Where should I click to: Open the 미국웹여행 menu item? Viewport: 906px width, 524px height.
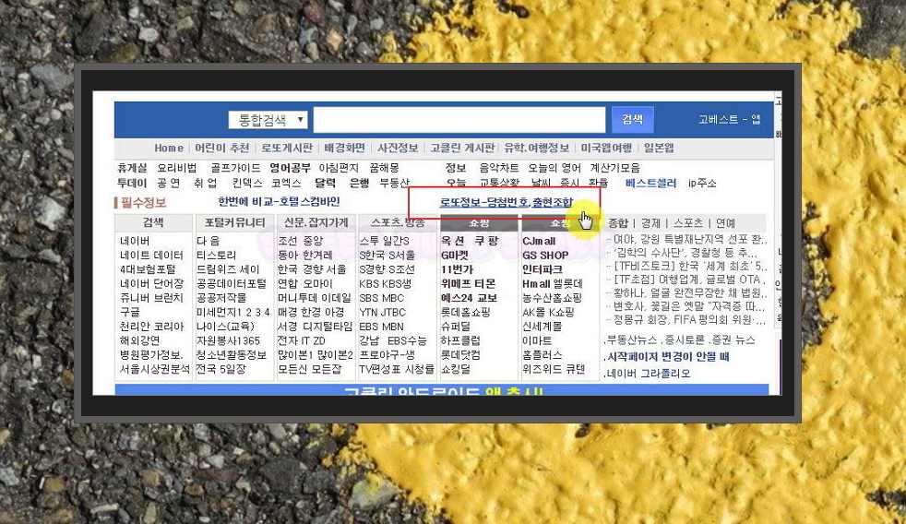point(606,148)
